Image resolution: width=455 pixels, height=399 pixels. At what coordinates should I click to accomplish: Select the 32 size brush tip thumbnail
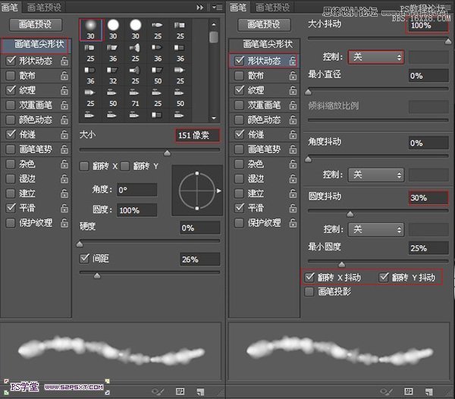(x=113, y=75)
